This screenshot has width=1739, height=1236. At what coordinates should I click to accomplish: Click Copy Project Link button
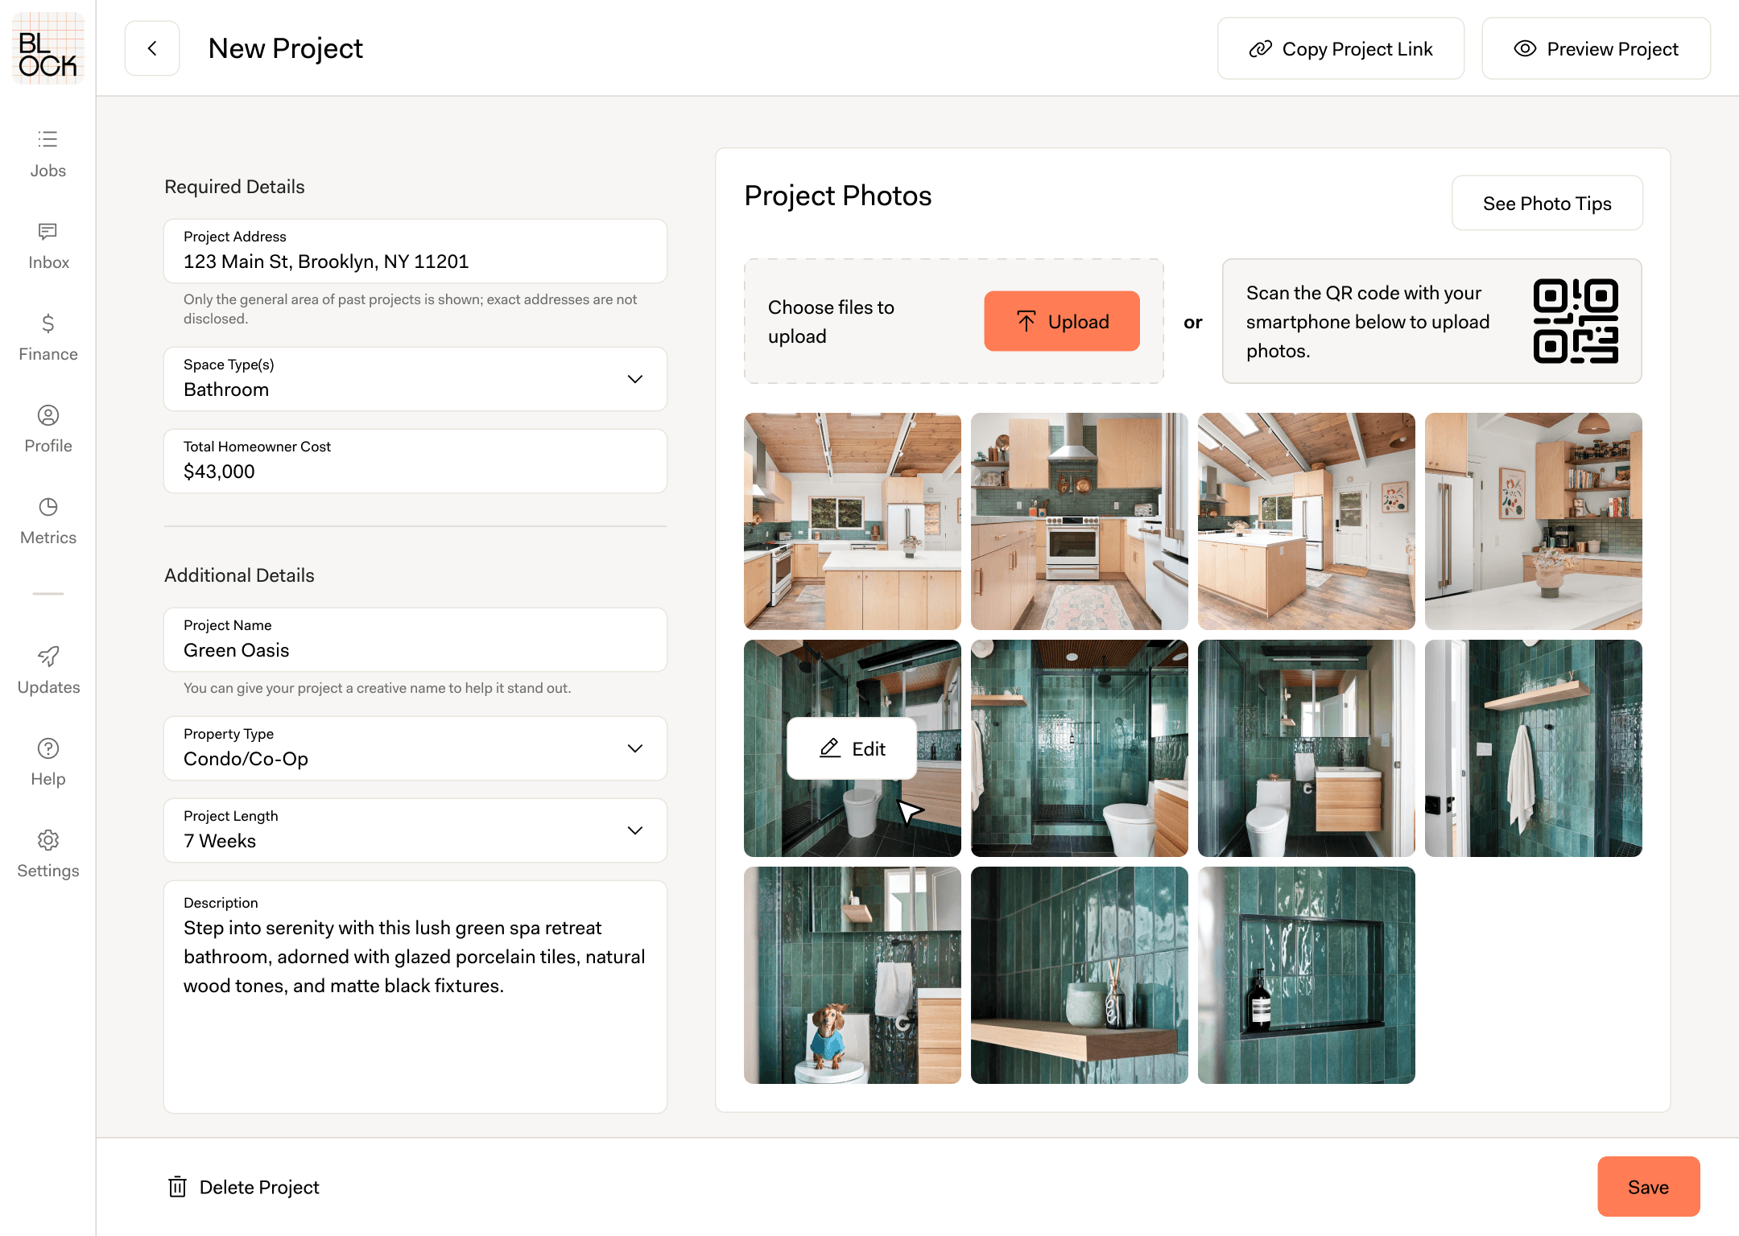[x=1340, y=49]
